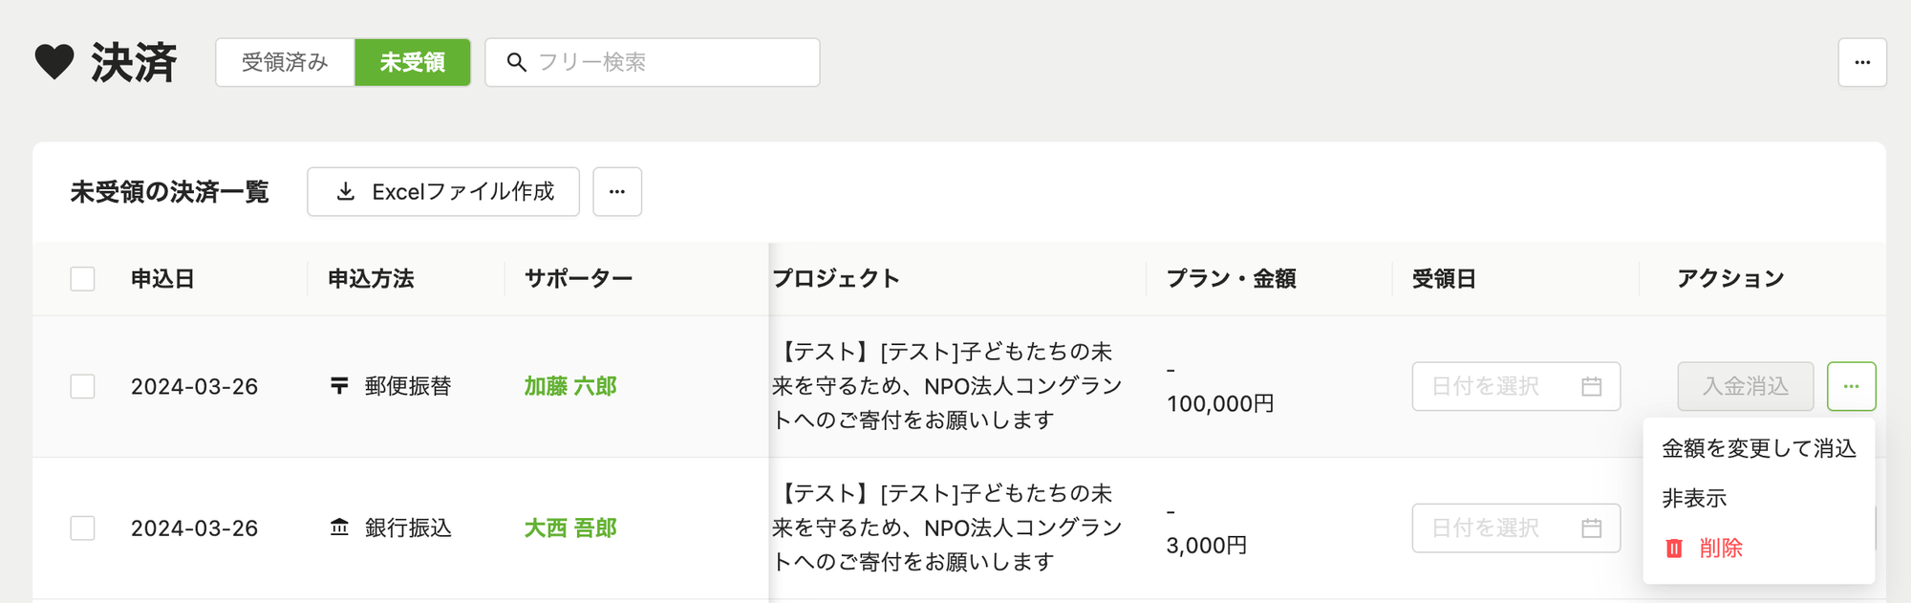Viewport: 1911px width, 603px height.
Task: Open supporter link 加藤 六郎
Action: [570, 386]
